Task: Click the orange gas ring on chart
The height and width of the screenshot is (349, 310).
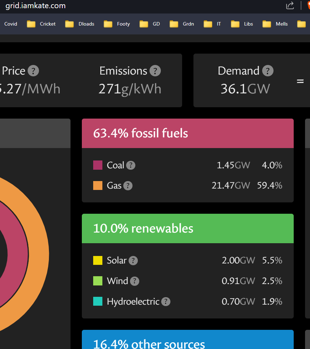Action: coord(38,256)
